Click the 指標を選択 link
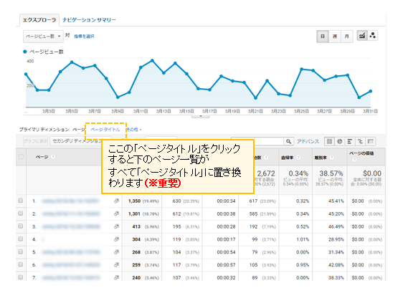Screen dimensions: 403x293 [x=84, y=37]
